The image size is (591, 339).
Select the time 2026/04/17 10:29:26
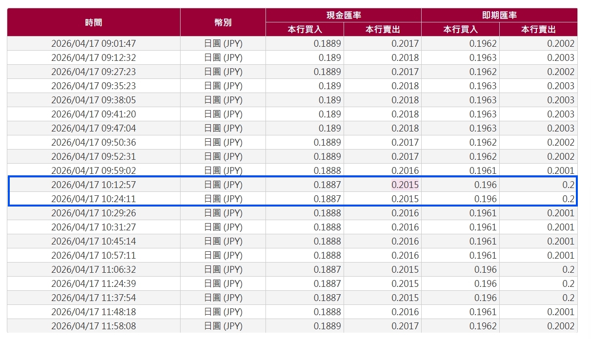pos(94,213)
